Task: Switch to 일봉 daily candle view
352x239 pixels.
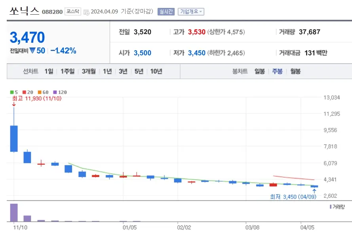Action: click(259, 72)
